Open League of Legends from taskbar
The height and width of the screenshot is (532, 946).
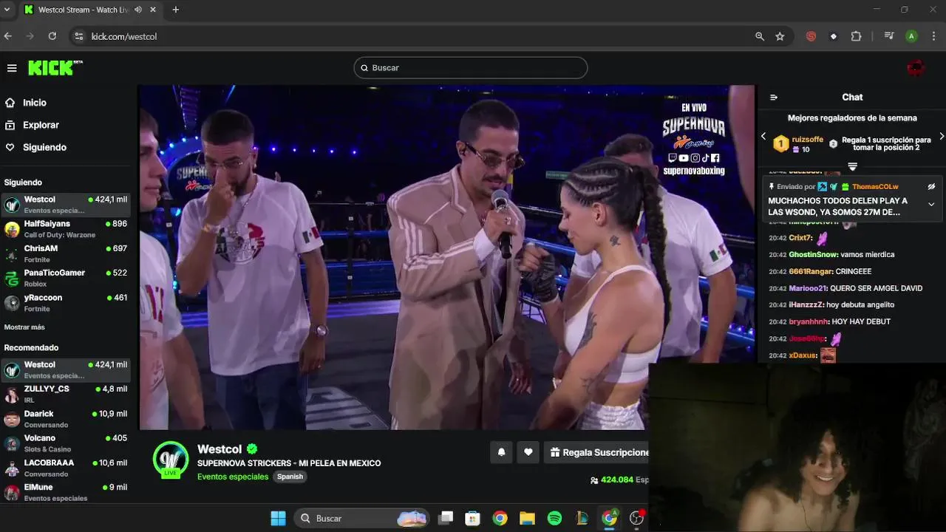pos(582,519)
